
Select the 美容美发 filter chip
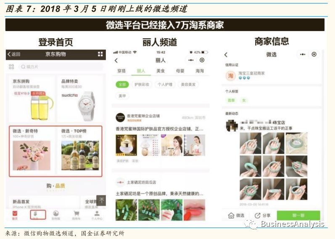coord(188,84)
